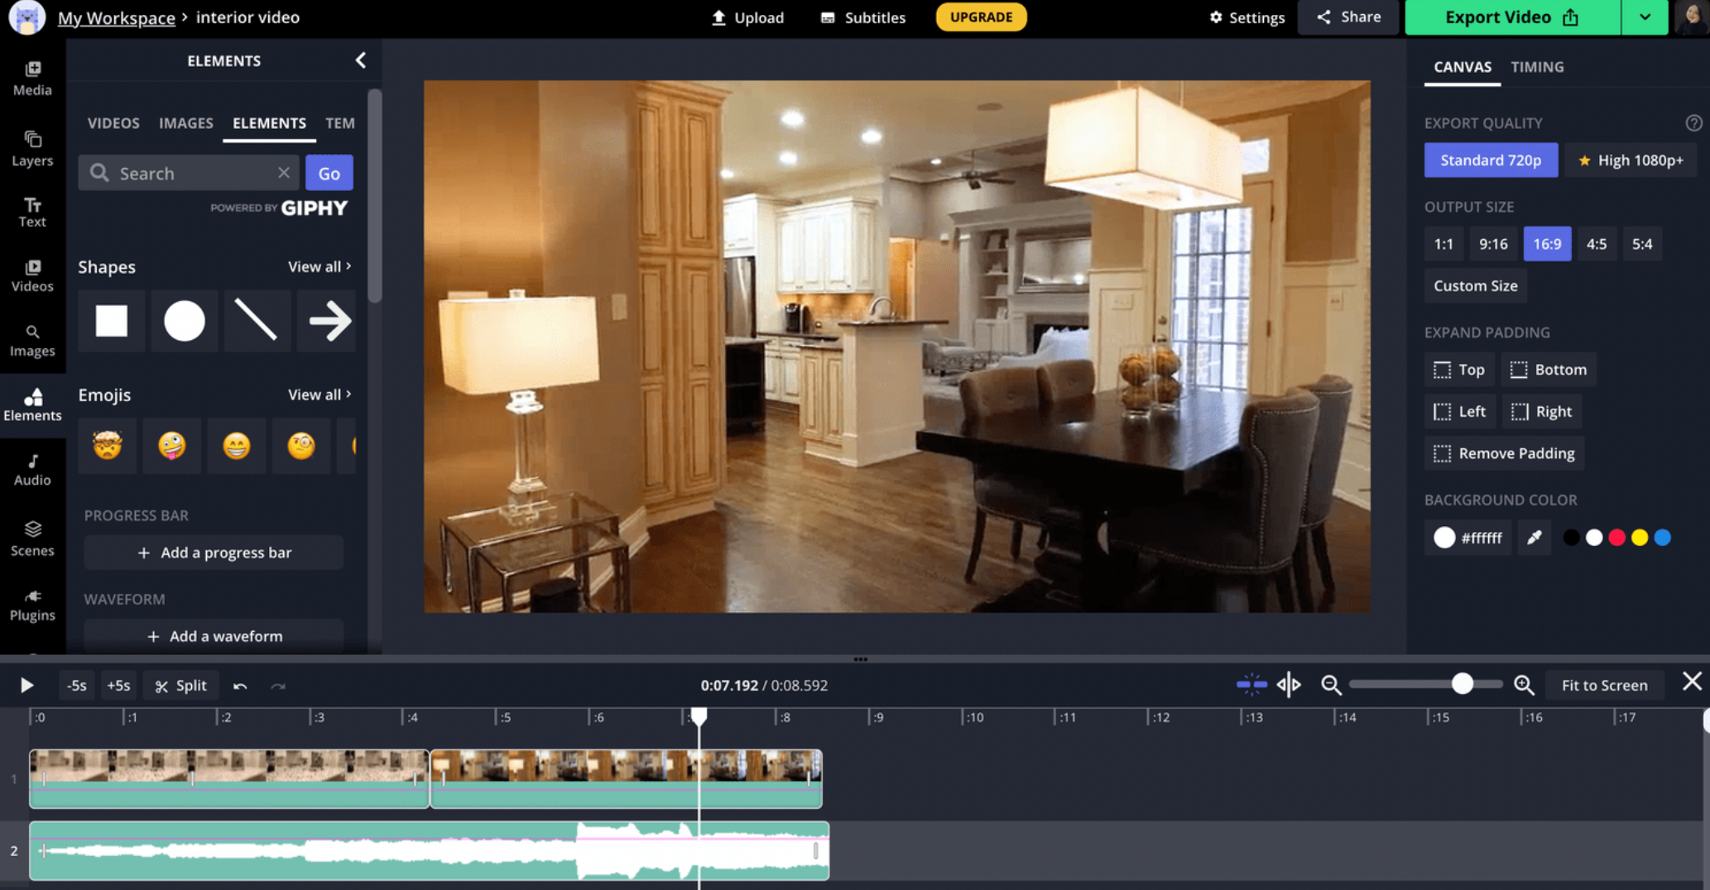
Task: Add the diagonal line shape
Action: pyautogui.click(x=257, y=321)
